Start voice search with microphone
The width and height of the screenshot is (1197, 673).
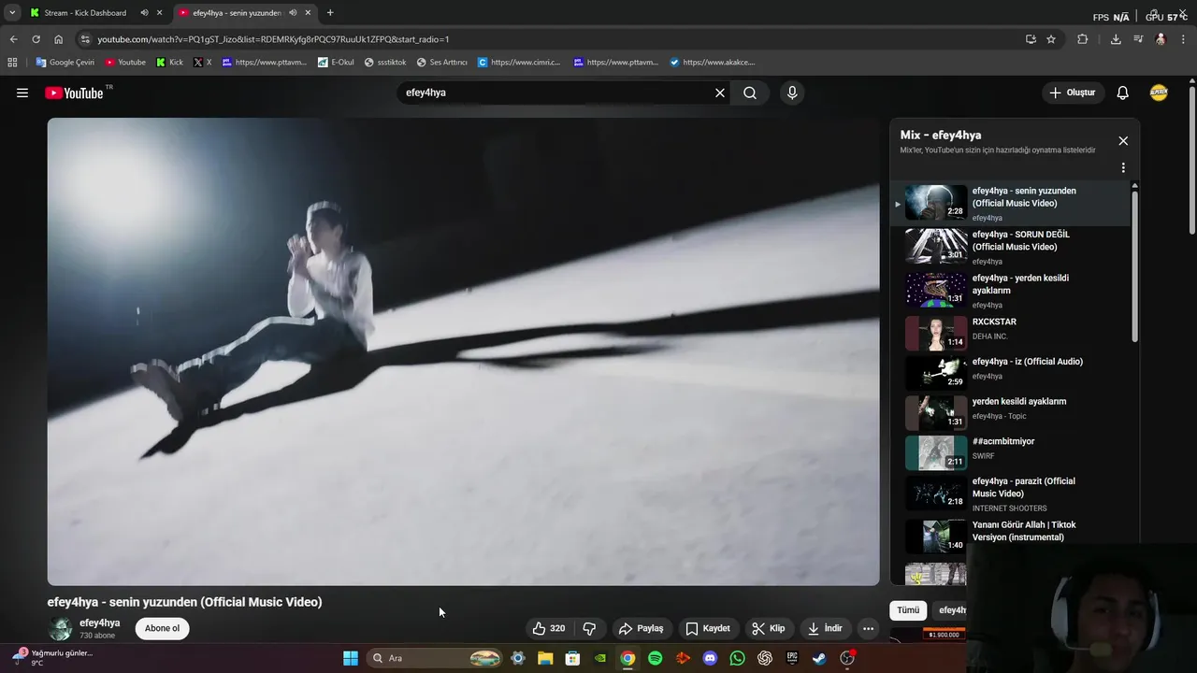coord(792,93)
